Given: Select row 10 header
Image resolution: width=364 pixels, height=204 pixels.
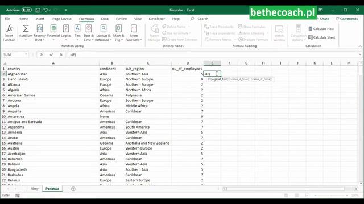Looking at the screenshot, I should 4,116.
